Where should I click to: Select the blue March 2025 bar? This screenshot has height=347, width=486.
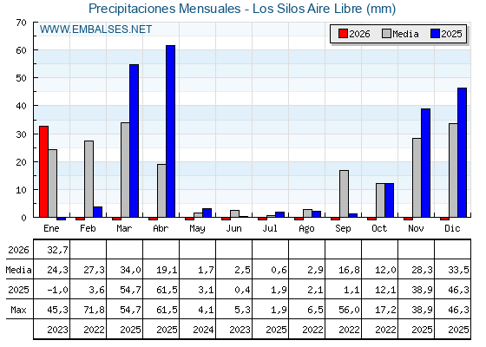click(x=135, y=141)
